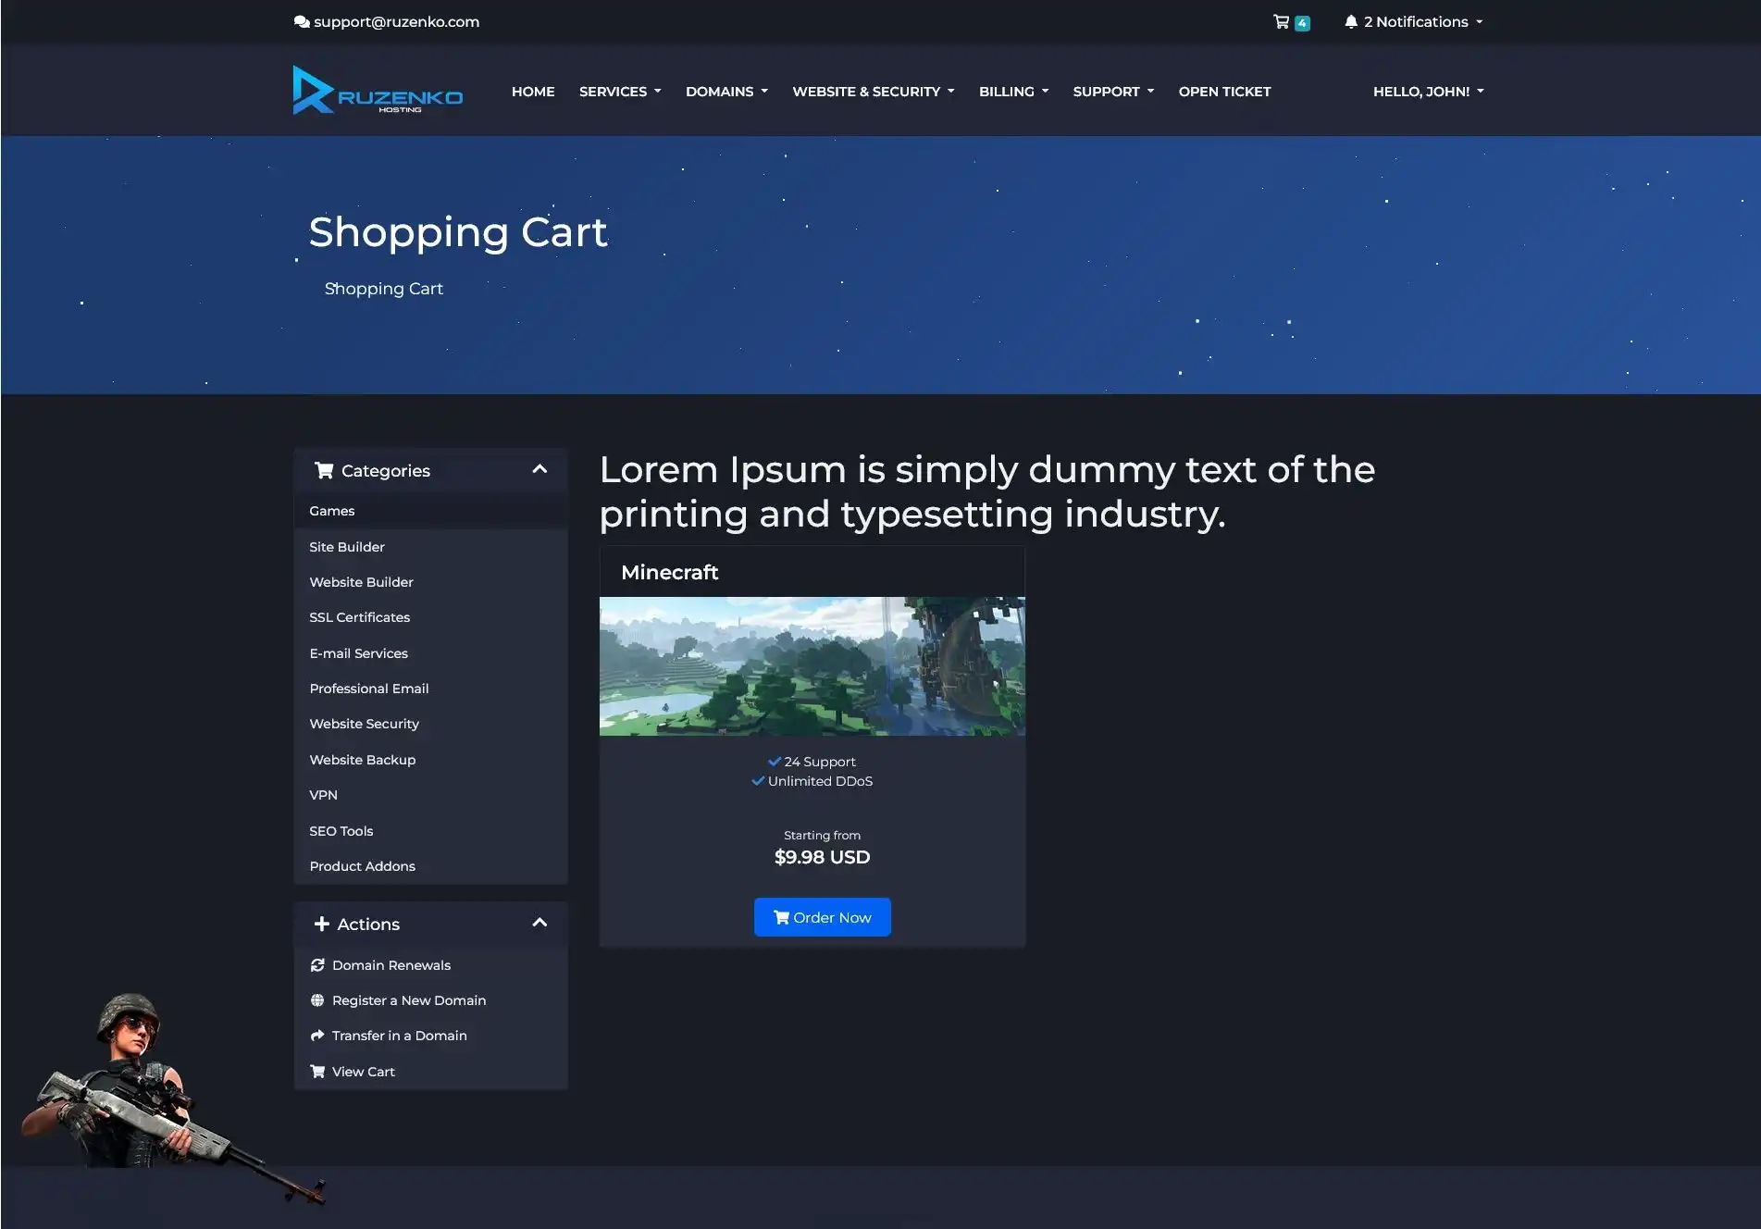Open the Billing dropdown menu
Image resolution: width=1761 pixels, height=1229 pixels.
1013,92
